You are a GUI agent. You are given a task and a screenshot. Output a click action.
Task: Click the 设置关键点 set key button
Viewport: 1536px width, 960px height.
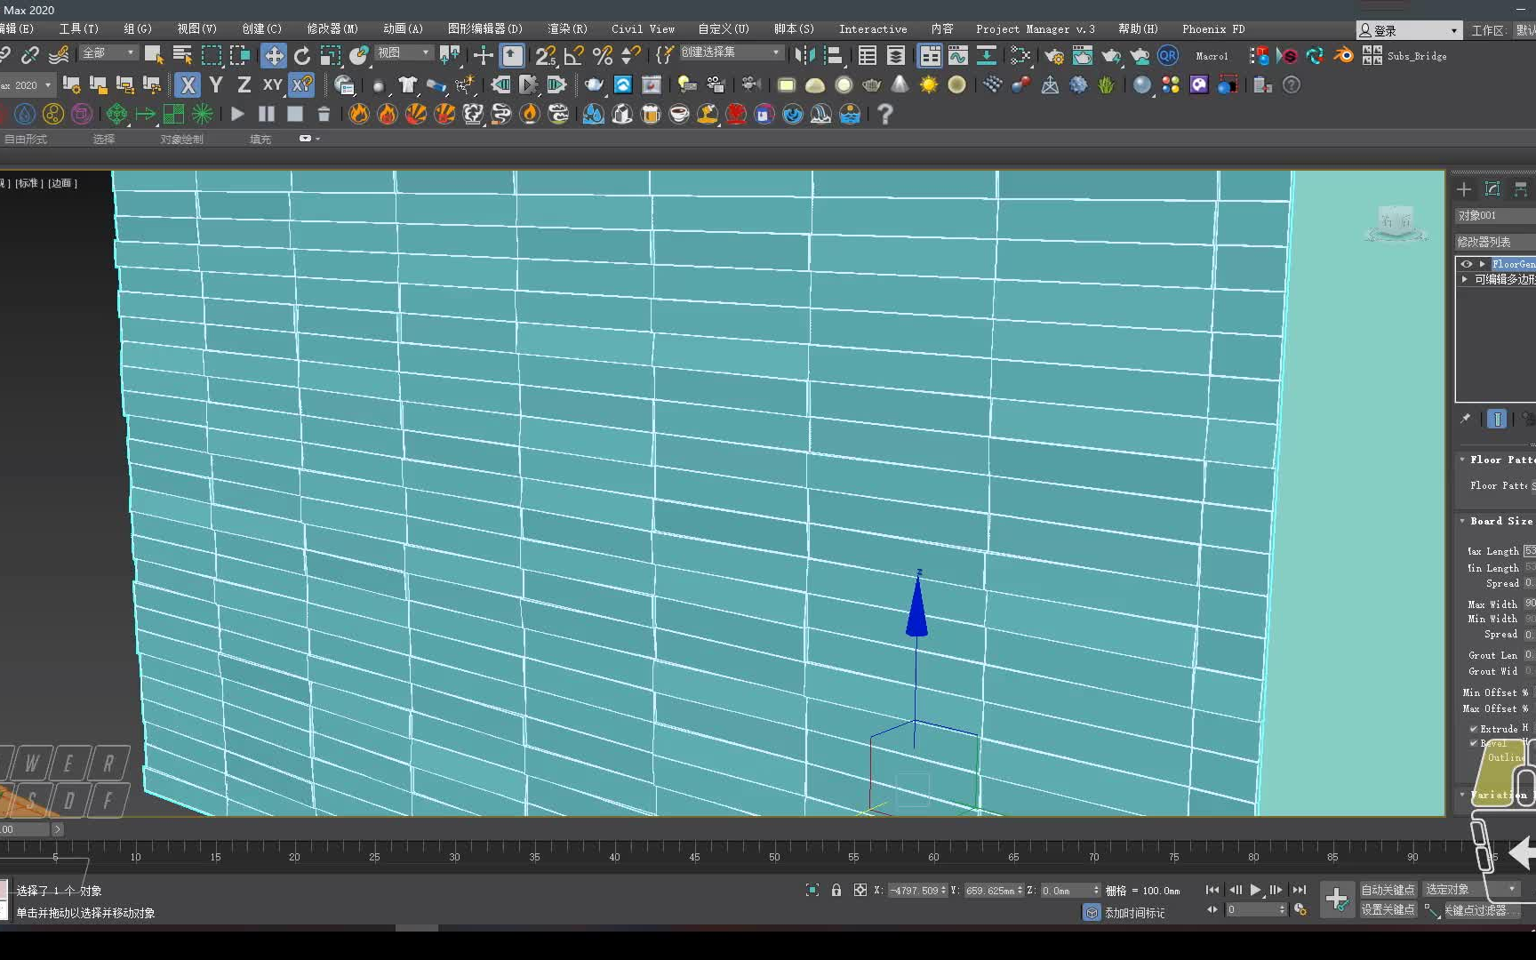coord(1387,909)
